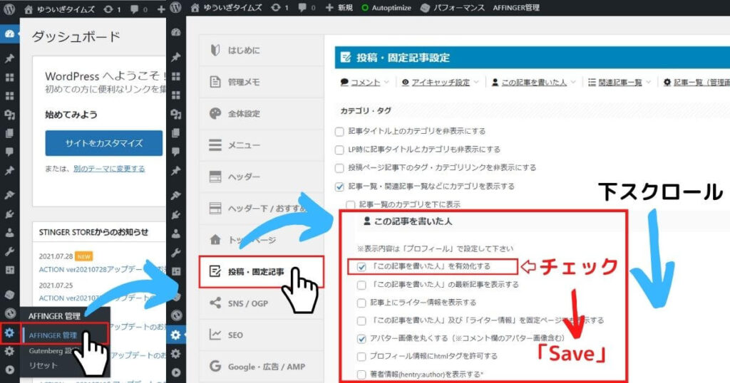The height and width of the screenshot is (383, 730).
Task: Open 記事一覧（管理画面） navigation item
Action: [696, 83]
